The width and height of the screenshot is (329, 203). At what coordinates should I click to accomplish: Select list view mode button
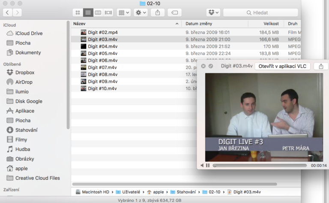[x=88, y=13]
